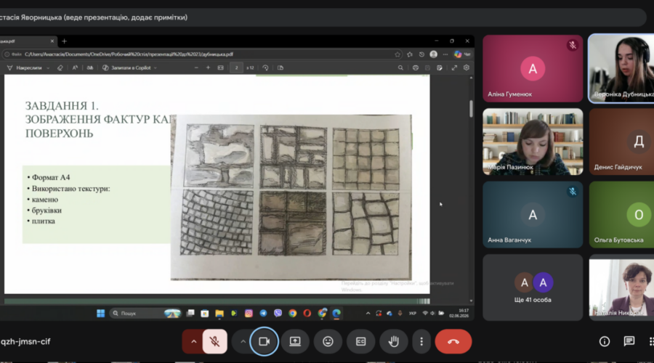Open the Ольга Бутовська participant tile
Viewport: 654px width, 363px height.
point(621,215)
